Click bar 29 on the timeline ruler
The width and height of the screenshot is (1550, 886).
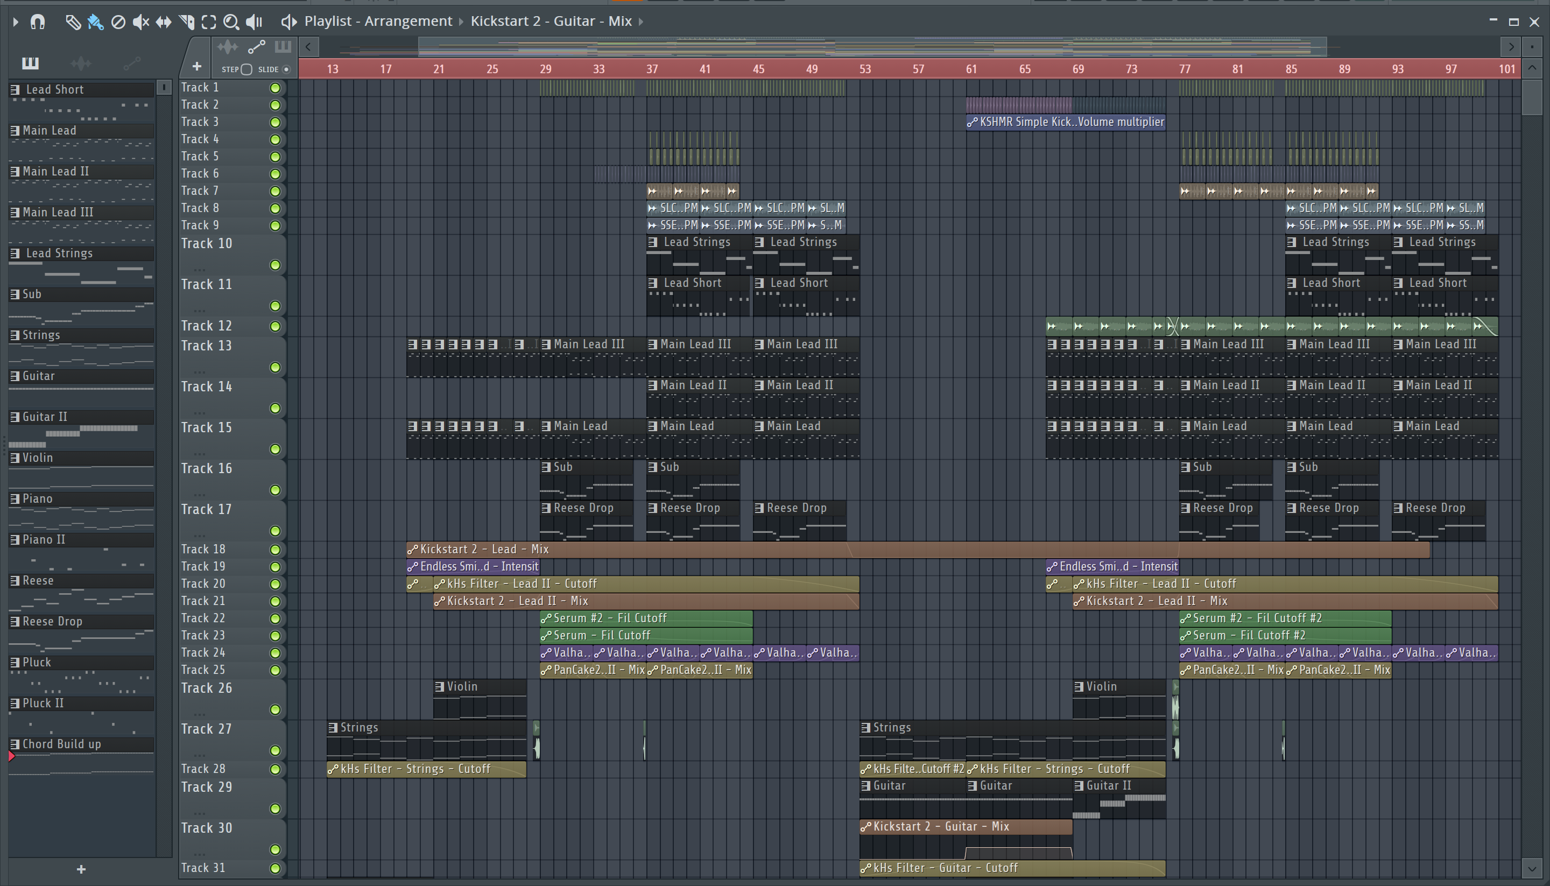point(545,69)
